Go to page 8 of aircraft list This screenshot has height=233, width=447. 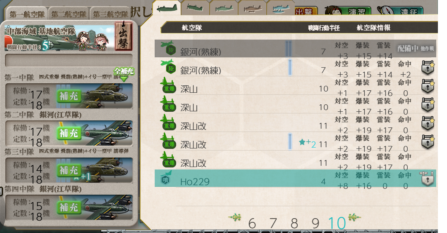pos(294,224)
